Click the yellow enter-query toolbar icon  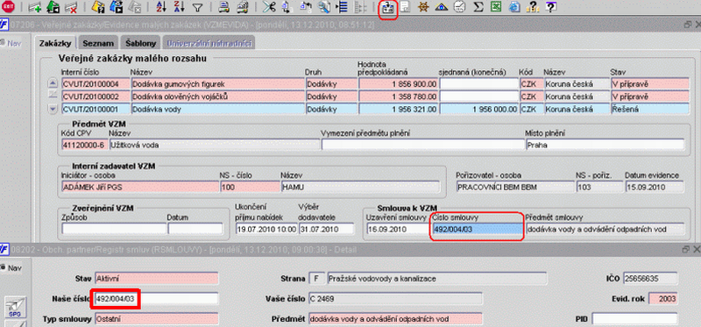click(98, 7)
